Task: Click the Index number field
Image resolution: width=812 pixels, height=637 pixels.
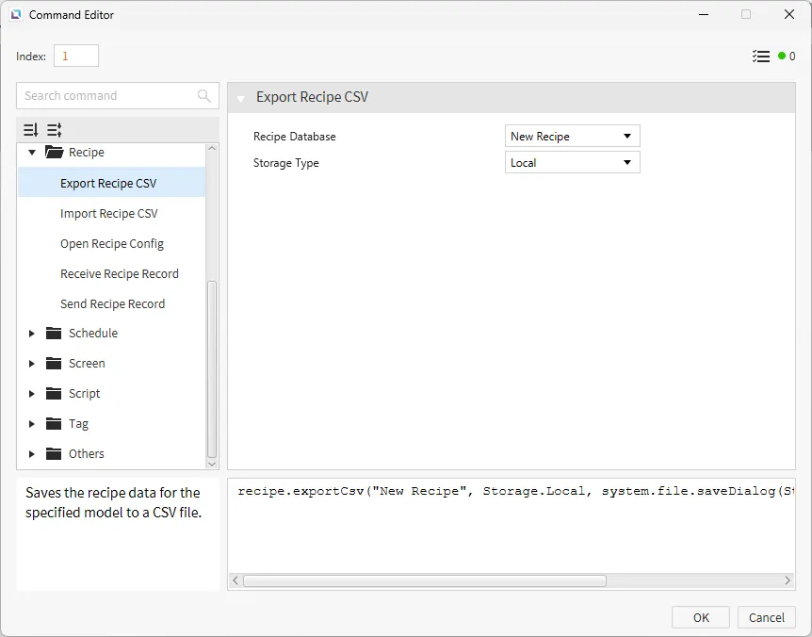Action: pyautogui.click(x=75, y=57)
